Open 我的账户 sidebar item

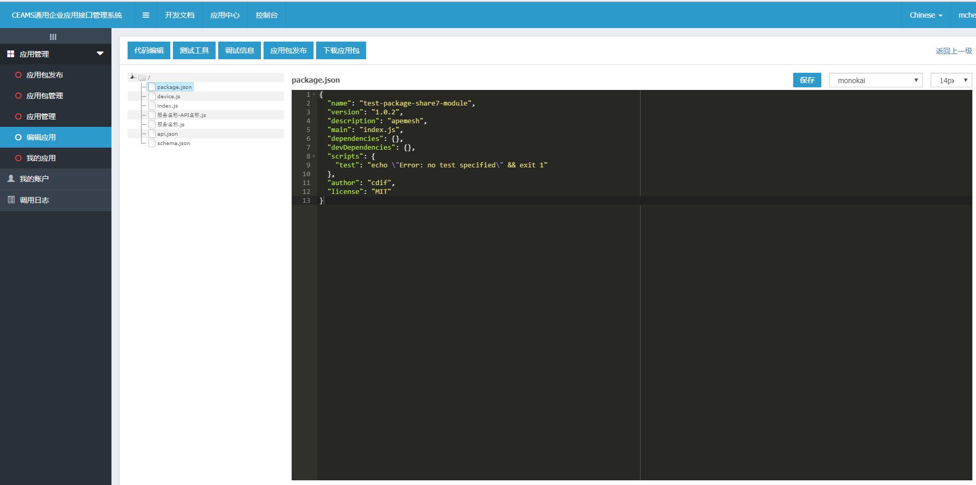pyautogui.click(x=56, y=179)
